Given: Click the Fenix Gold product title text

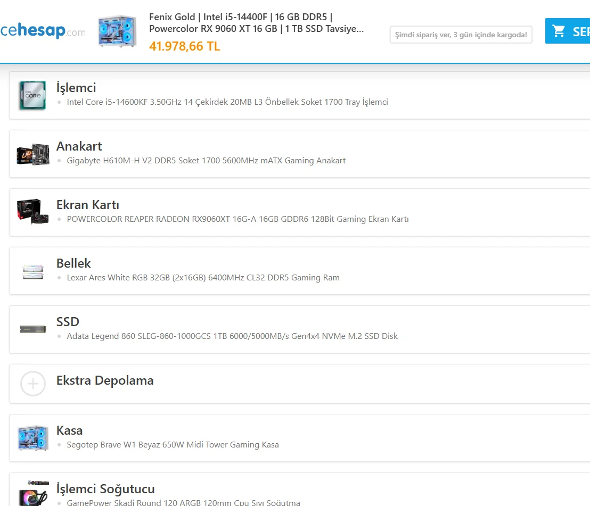Looking at the screenshot, I should click(256, 22).
